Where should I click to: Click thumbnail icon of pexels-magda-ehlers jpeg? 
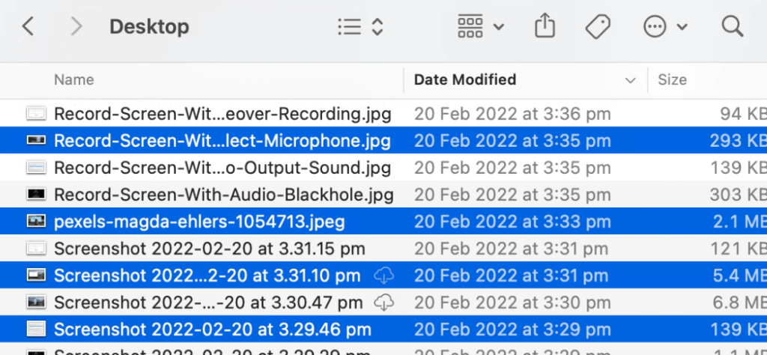tap(36, 222)
